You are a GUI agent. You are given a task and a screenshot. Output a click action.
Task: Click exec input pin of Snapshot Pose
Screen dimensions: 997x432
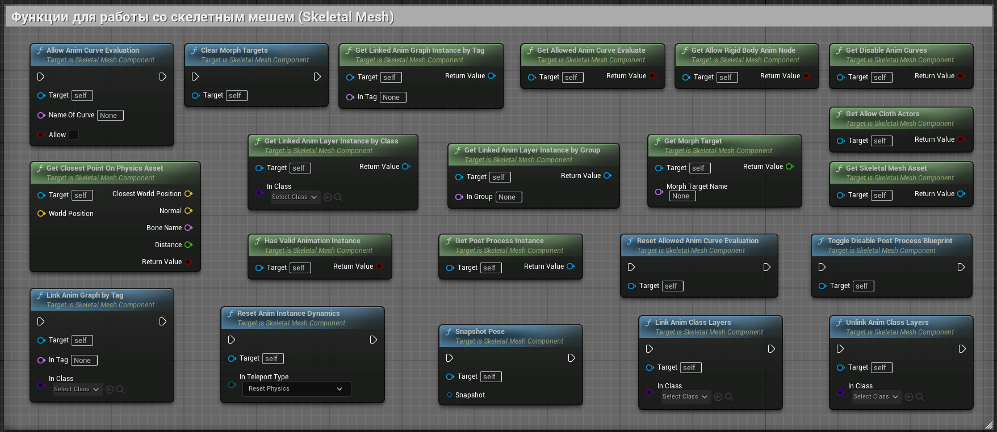(450, 358)
